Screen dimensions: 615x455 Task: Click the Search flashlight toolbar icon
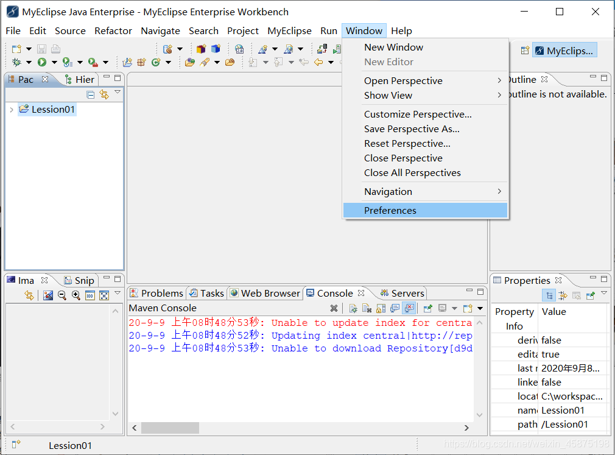[x=205, y=62]
